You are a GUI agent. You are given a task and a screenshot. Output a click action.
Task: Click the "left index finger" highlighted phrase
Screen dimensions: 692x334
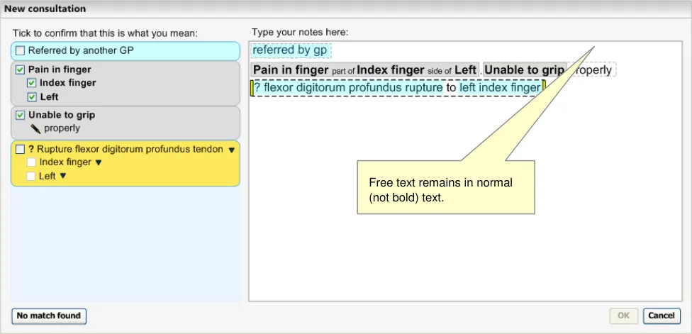point(500,88)
